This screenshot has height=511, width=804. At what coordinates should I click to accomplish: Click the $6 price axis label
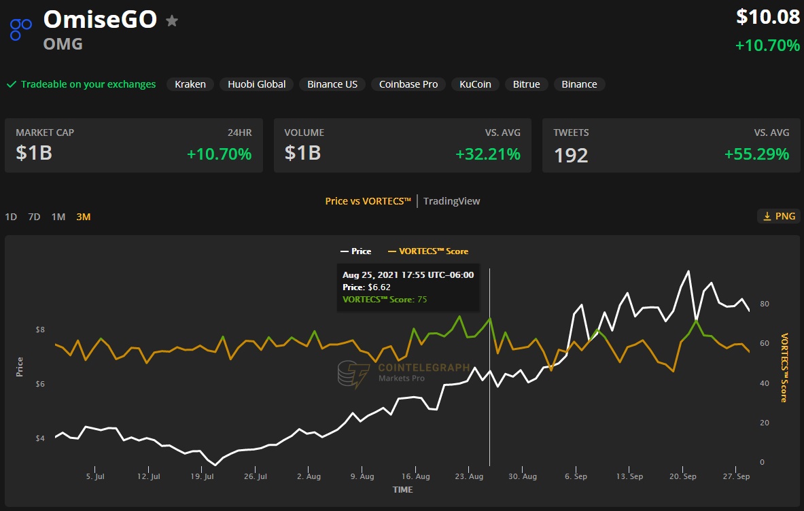click(x=40, y=384)
